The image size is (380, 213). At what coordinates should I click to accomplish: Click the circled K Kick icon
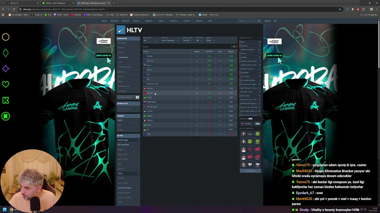click(x=6, y=116)
